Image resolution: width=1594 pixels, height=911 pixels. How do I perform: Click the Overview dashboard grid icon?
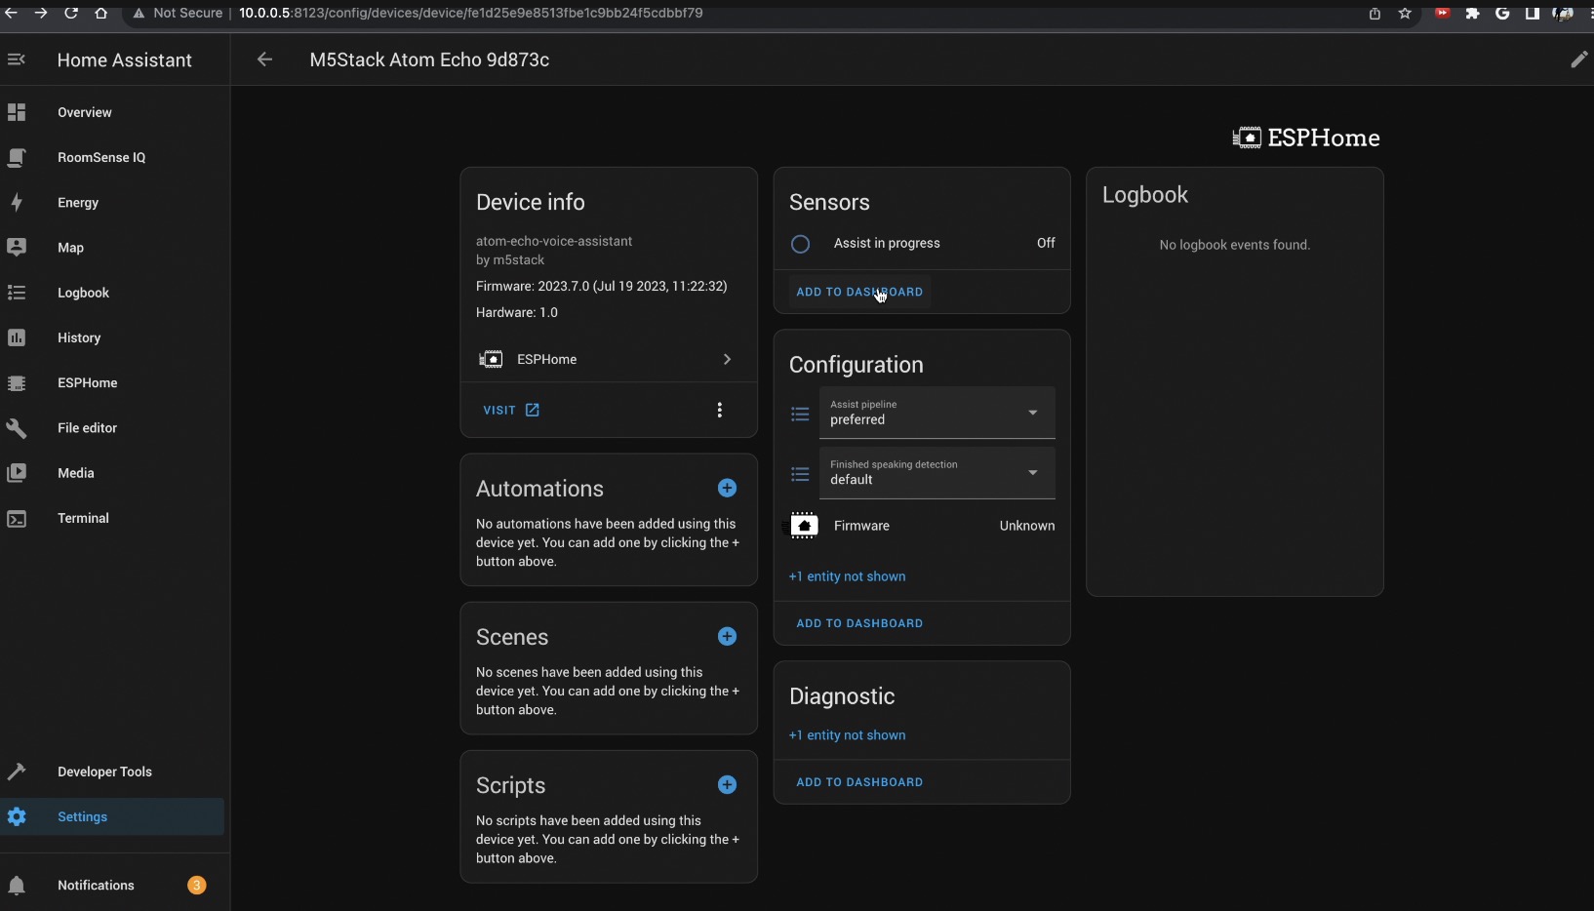[x=17, y=112]
